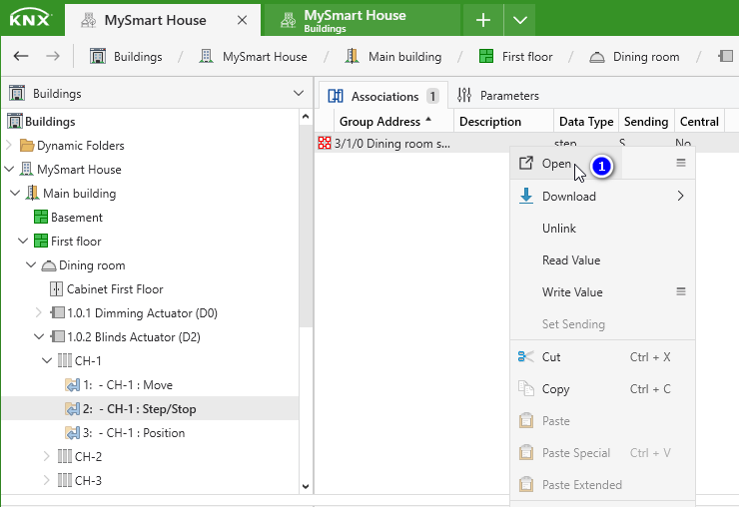Open the tab list dropdown arrow

520,20
